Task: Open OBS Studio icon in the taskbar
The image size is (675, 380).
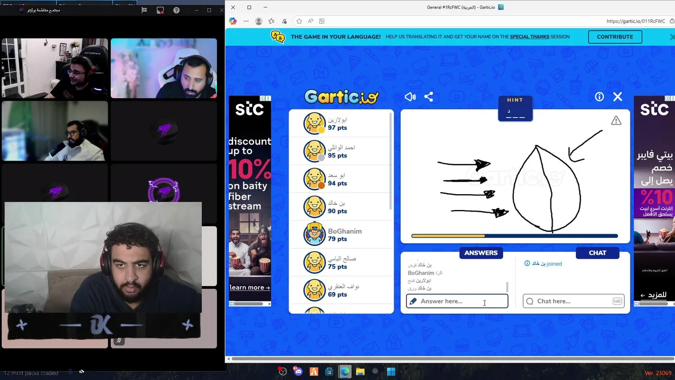Action: tap(283, 372)
